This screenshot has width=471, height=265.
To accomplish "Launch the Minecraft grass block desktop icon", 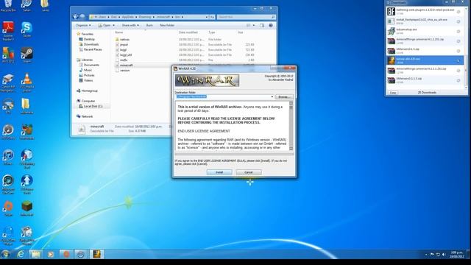I will tap(27, 208).
